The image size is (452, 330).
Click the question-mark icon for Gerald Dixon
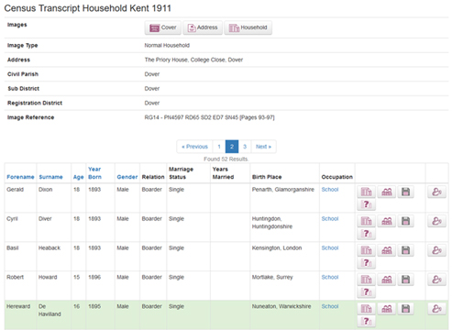366,204
